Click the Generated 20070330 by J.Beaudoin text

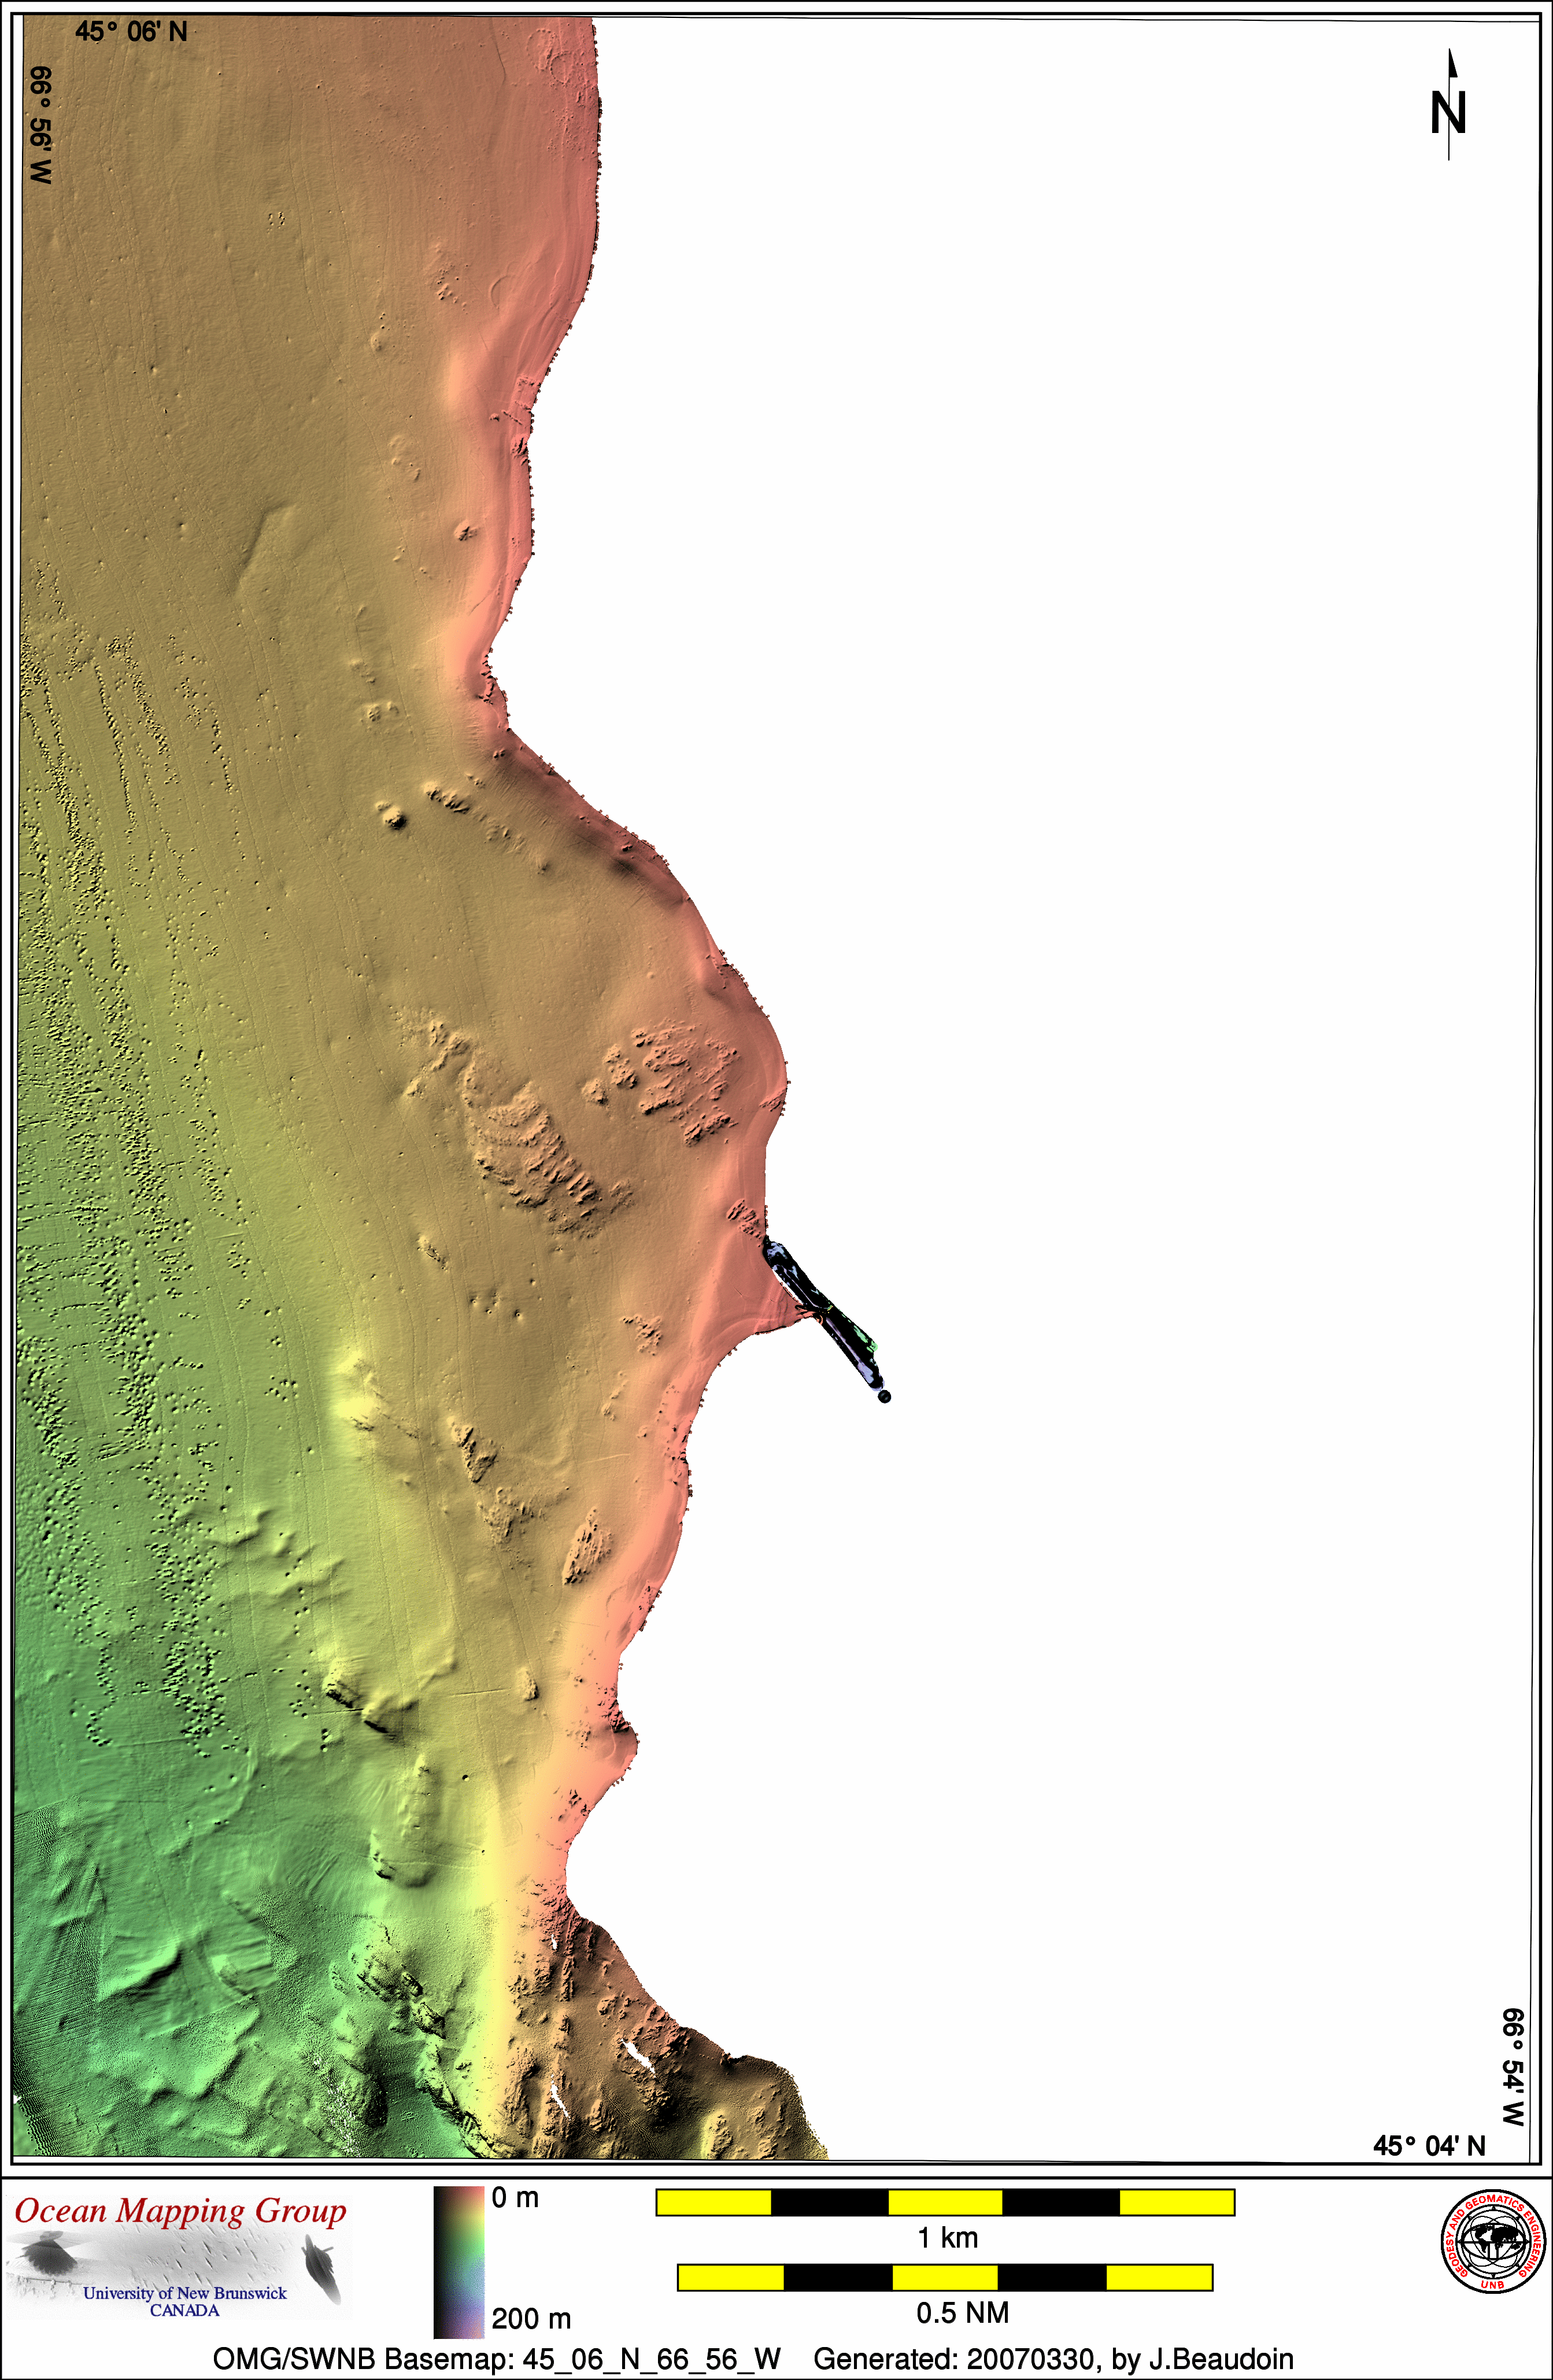[1053, 2359]
